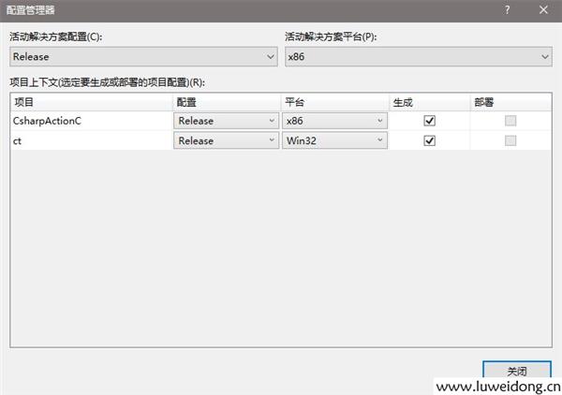
Task: Expand the ct platform Win32 dropdown
Action: click(334, 140)
